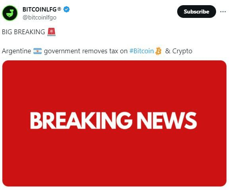230x190 pixels.
Task: Click the "government removes tax on" text
Action: tap(86, 51)
